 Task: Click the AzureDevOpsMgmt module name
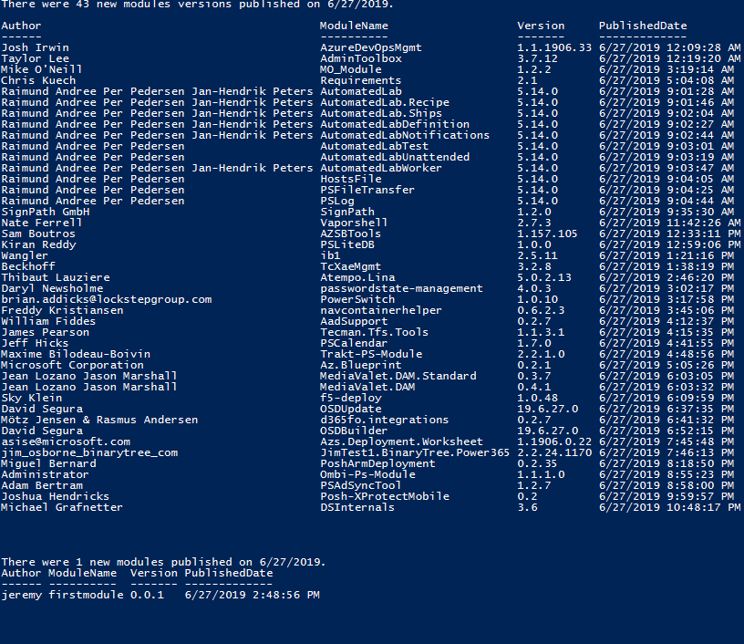click(x=371, y=48)
